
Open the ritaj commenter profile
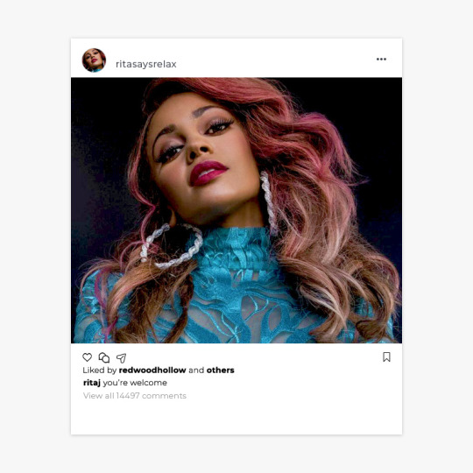pos(92,383)
